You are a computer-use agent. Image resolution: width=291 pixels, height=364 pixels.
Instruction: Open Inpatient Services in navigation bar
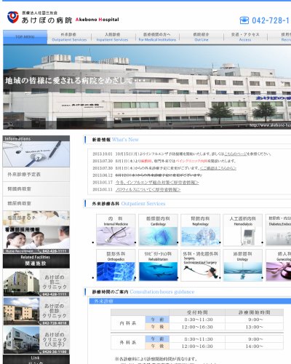click(112, 37)
